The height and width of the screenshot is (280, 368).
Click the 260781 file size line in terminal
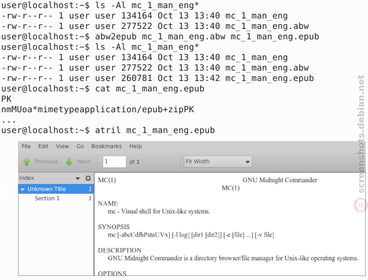click(x=158, y=78)
